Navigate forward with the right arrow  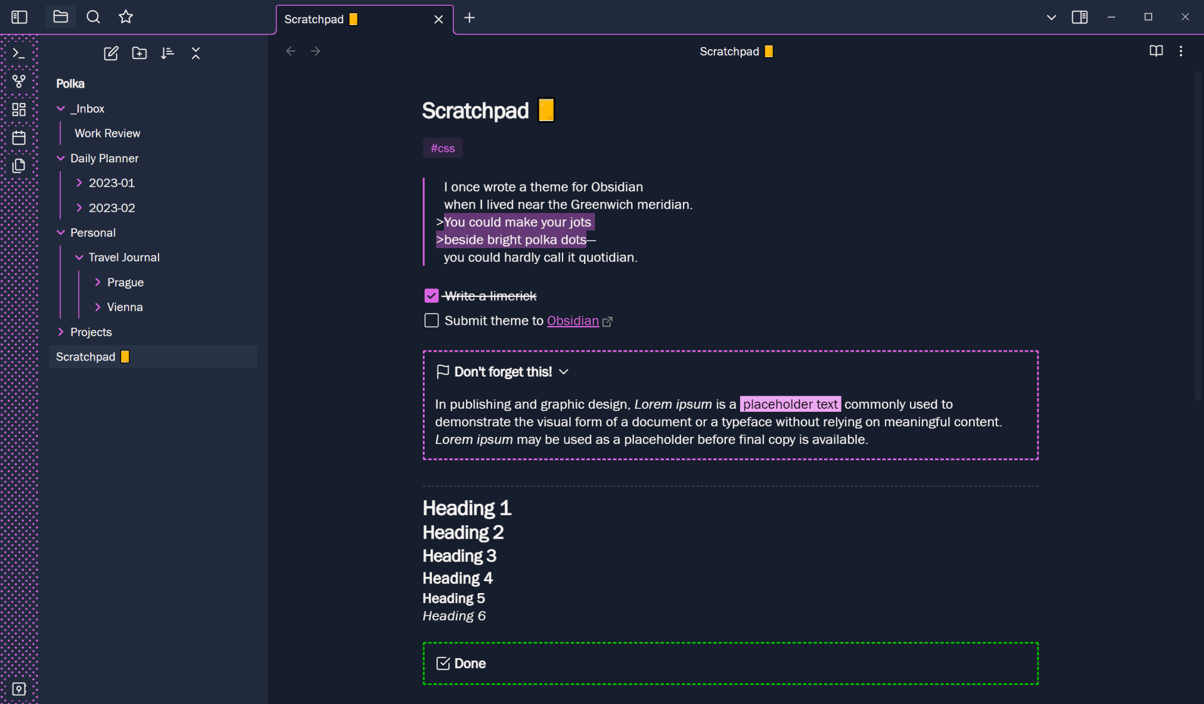tap(315, 51)
